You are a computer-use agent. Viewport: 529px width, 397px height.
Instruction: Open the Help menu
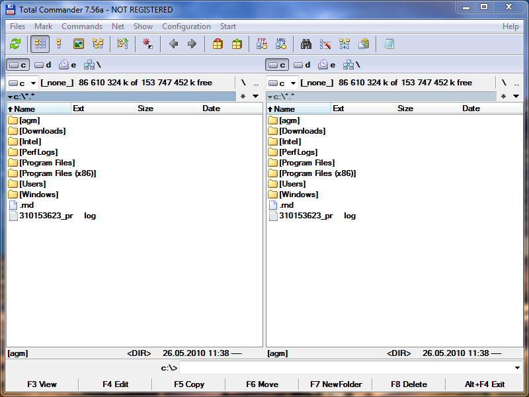(x=510, y=26)
